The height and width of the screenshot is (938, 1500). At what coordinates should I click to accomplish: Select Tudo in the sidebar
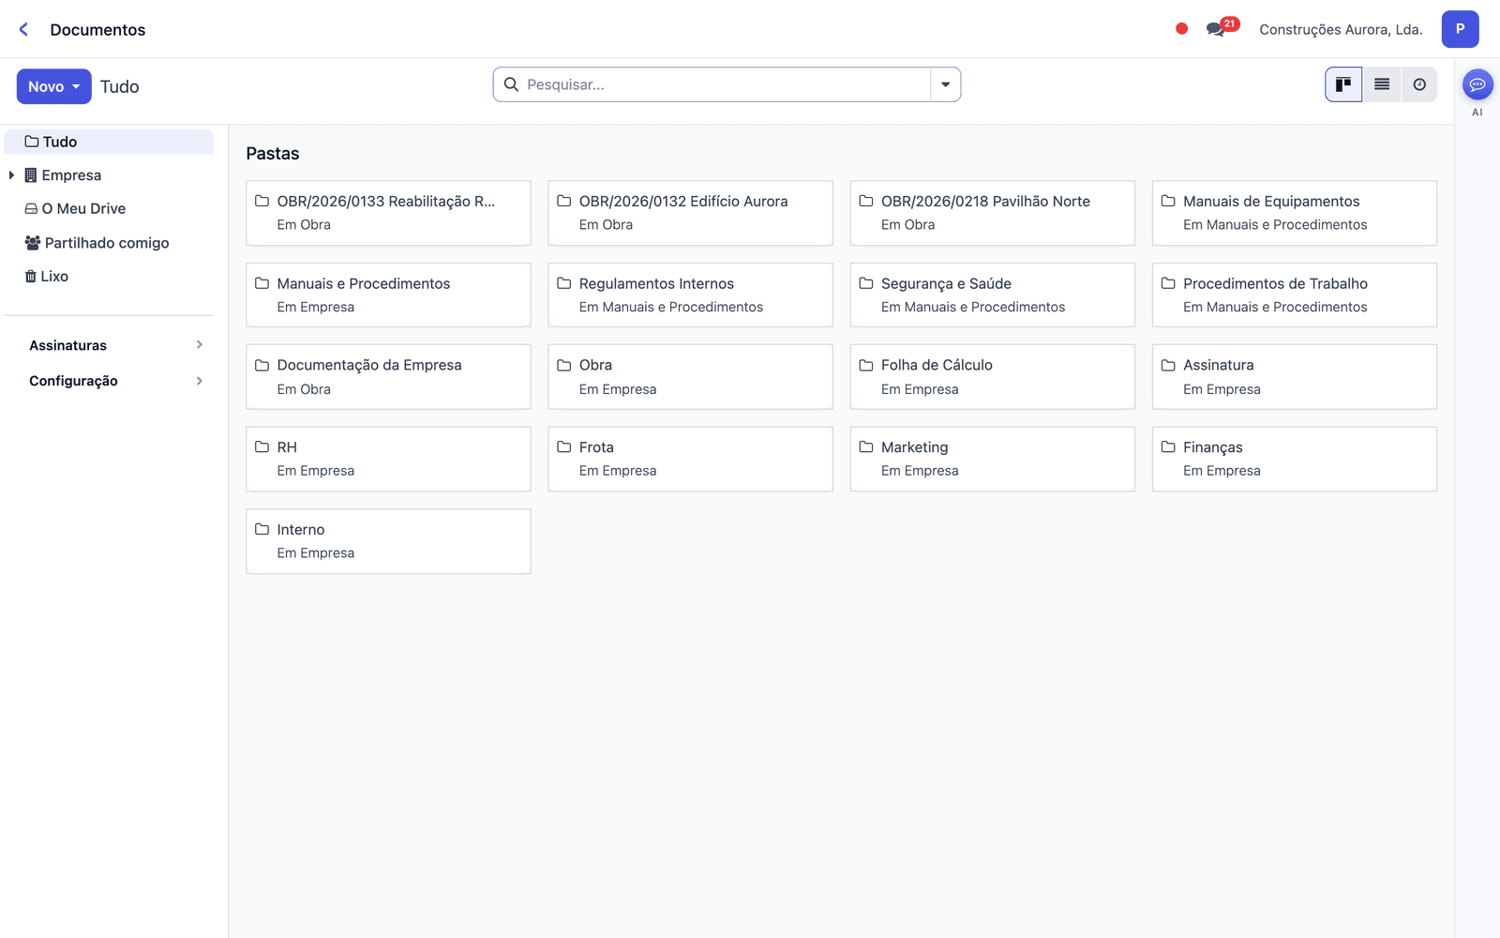pyautogui.click(x=109, y=142)
